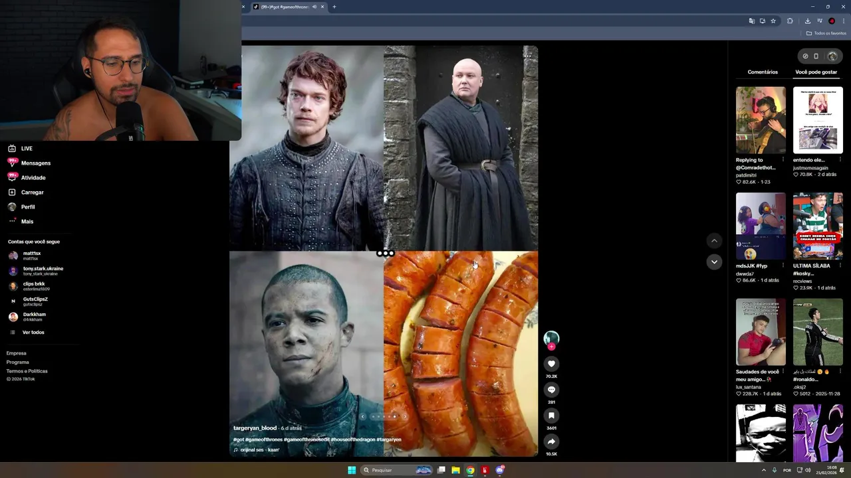Mute the TikTok browser tab audio
This screenshot has height=478, width=851.
click(x=314, y=7)
